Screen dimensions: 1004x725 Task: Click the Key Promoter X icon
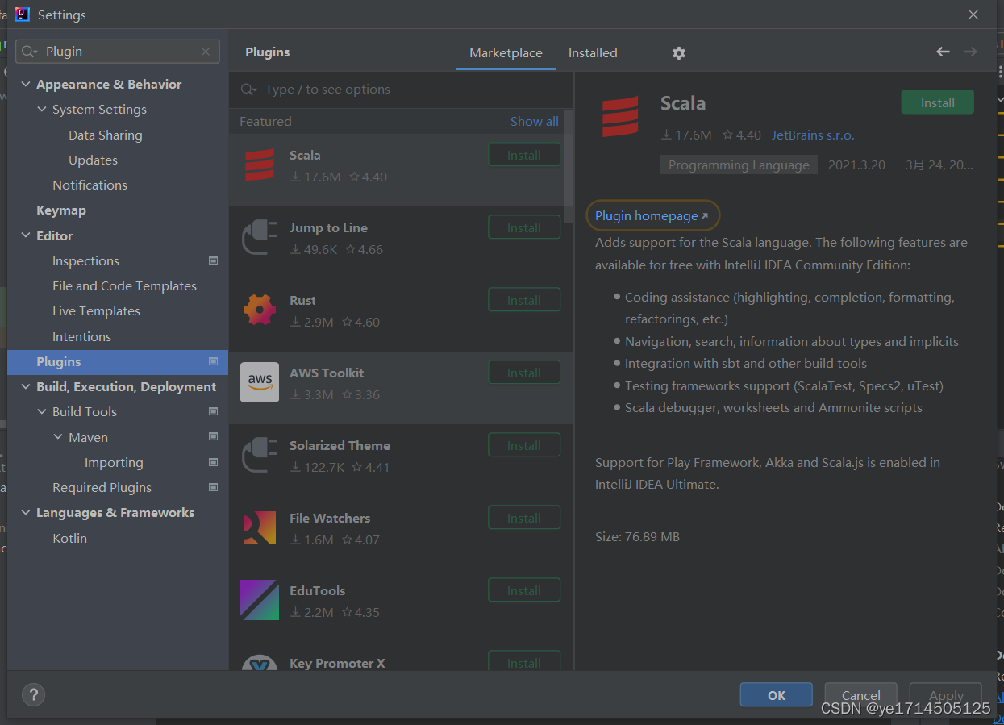pyautogui.click(x=259, y=663)
